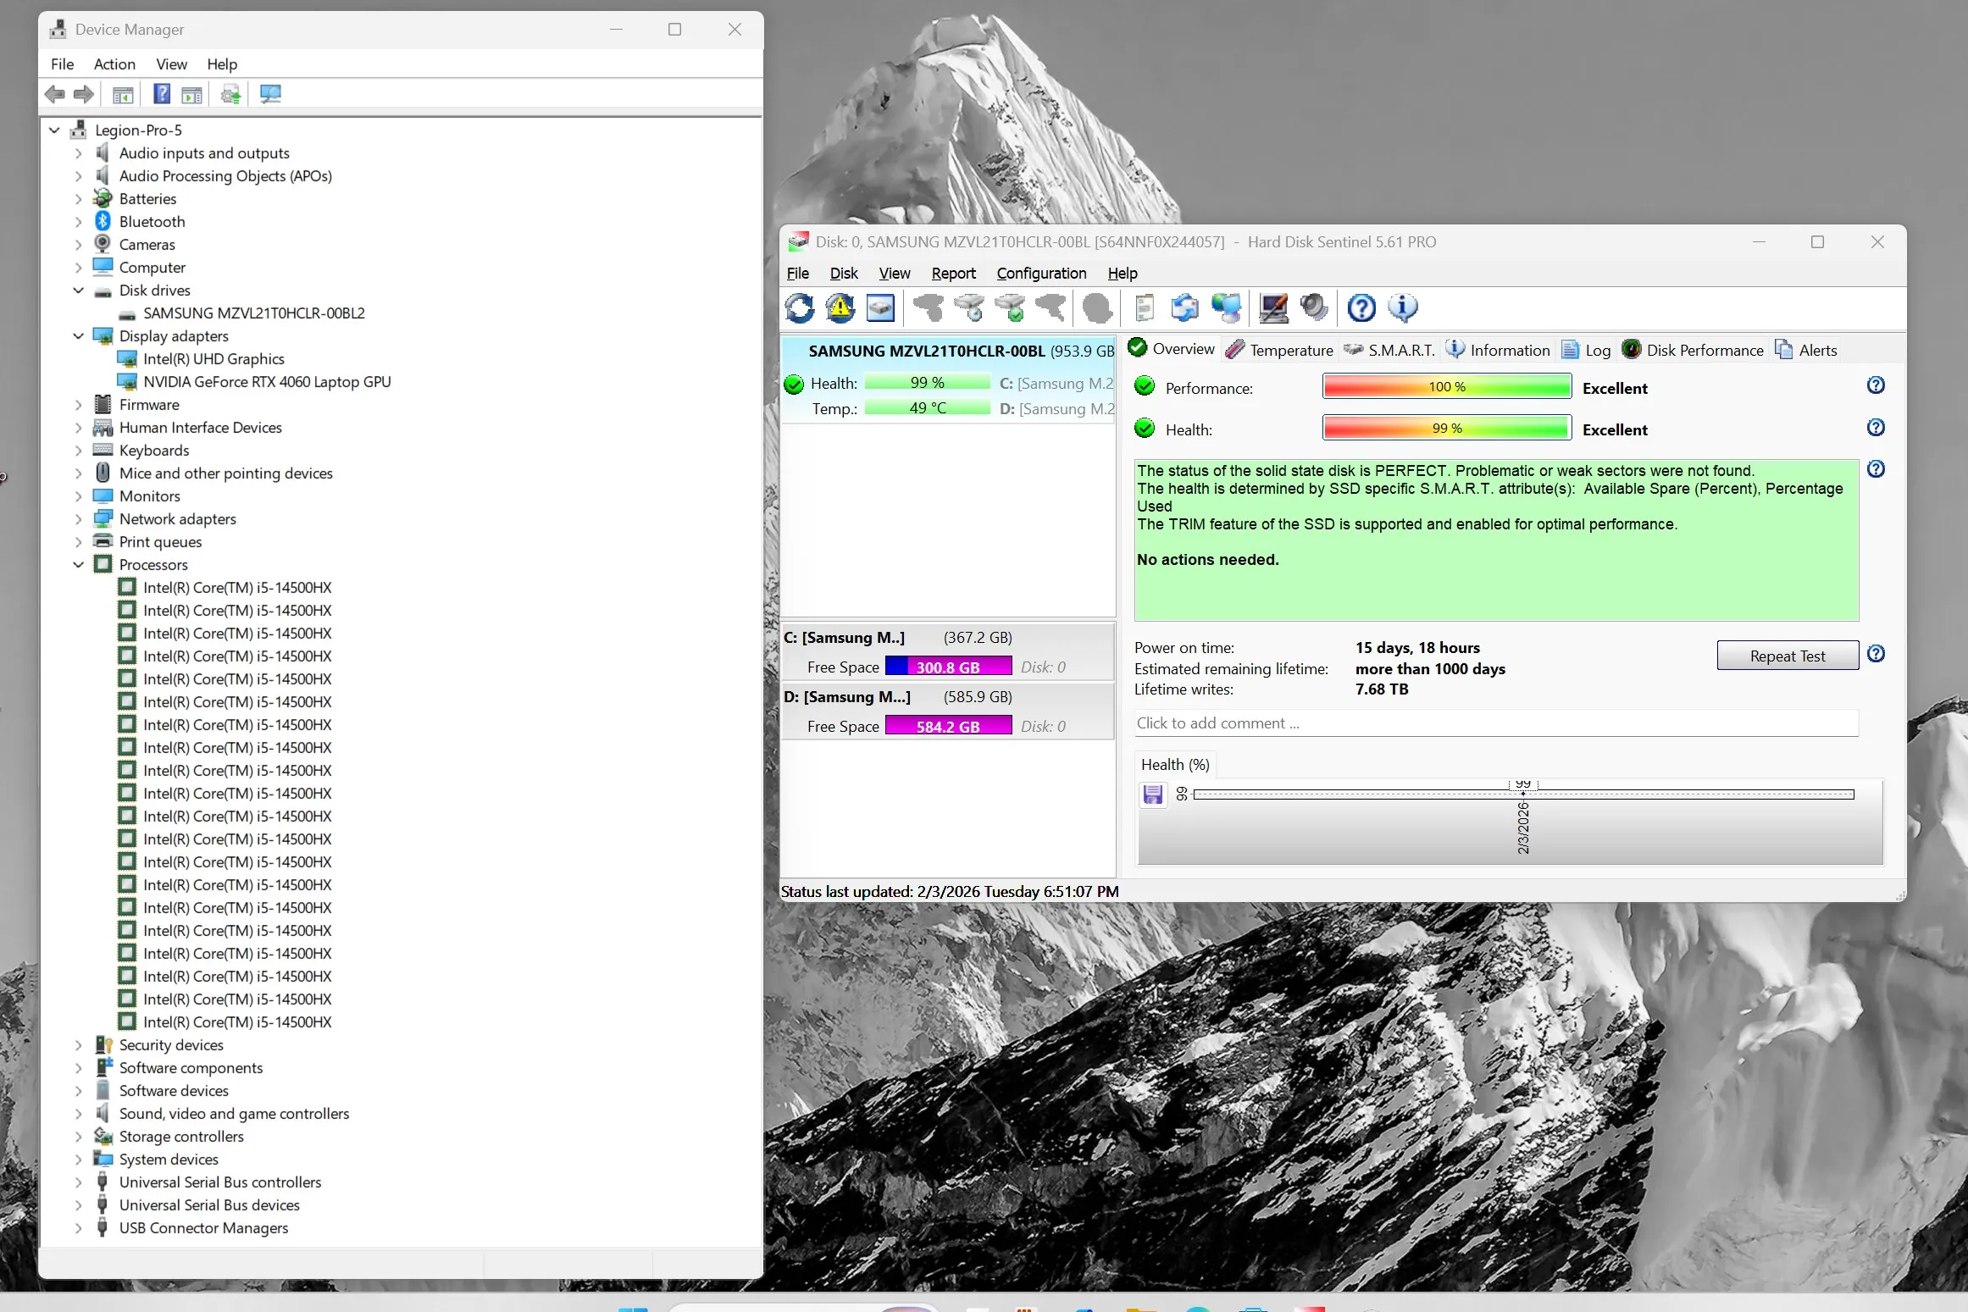Click the speaker sound icon in Sentinel toolbar

1314,308
